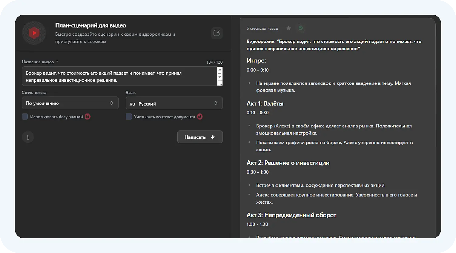456x253 pixels.
Task: Click the red video play logo icon
Action: pos(34,33)
